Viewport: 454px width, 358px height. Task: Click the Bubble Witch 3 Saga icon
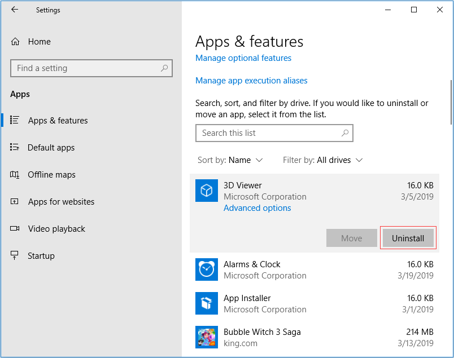click(207, 337)
